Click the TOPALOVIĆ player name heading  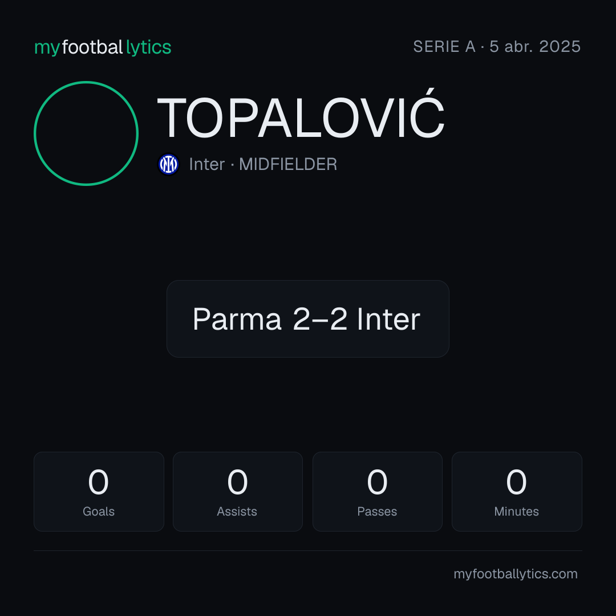[301, 115]
